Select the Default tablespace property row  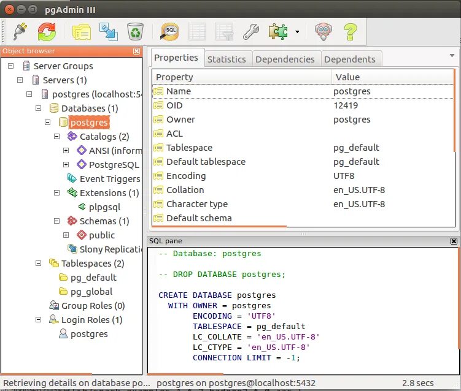click(x=303, y=162)
